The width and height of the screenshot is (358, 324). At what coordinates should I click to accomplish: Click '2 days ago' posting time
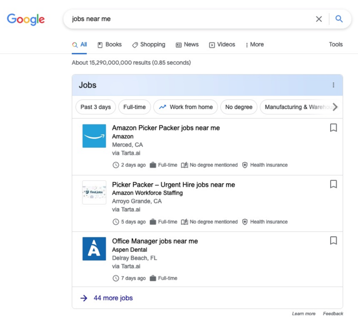pos(129,165)
